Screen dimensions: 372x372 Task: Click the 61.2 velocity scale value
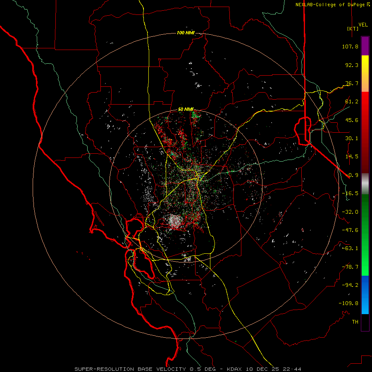click(352, 102)
